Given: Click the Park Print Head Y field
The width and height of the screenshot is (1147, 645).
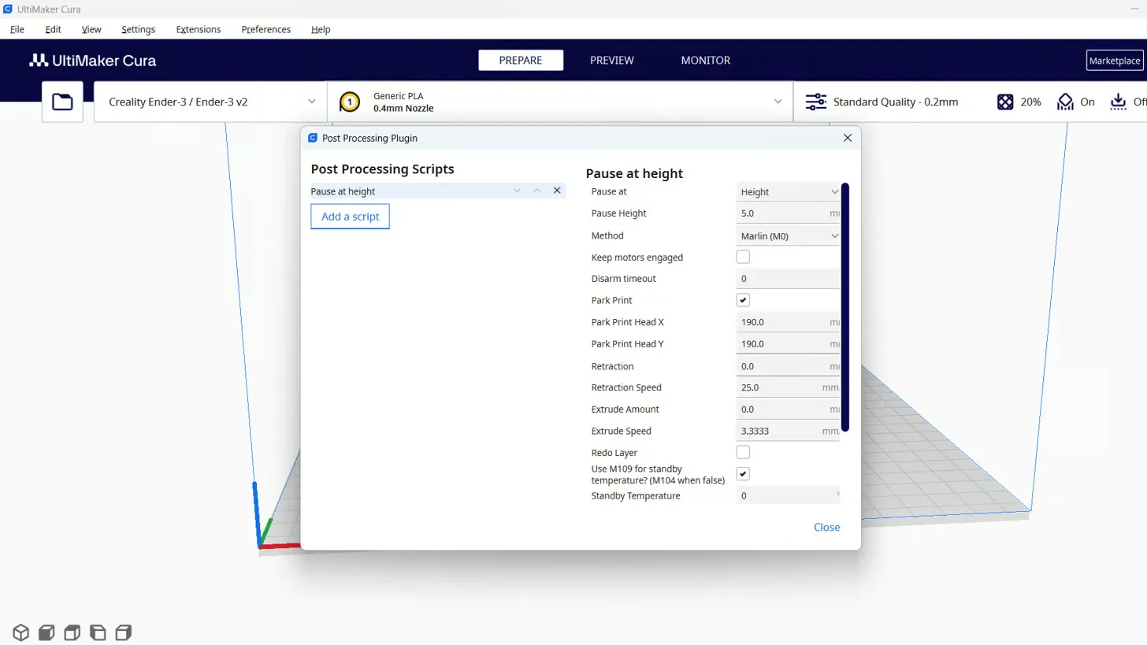Looking at the screenshot, I should point(788,344).
